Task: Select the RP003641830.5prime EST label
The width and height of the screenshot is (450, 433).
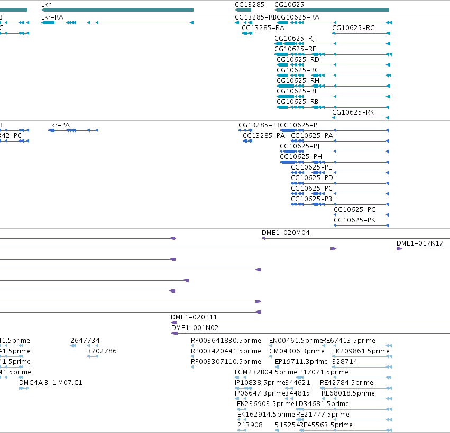Action: 226,341
